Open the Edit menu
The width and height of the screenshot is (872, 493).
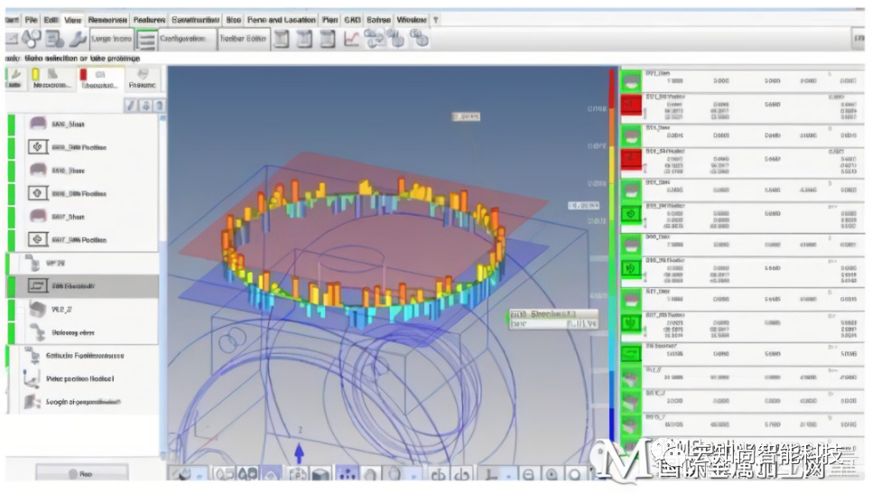[x=51, y=19]
